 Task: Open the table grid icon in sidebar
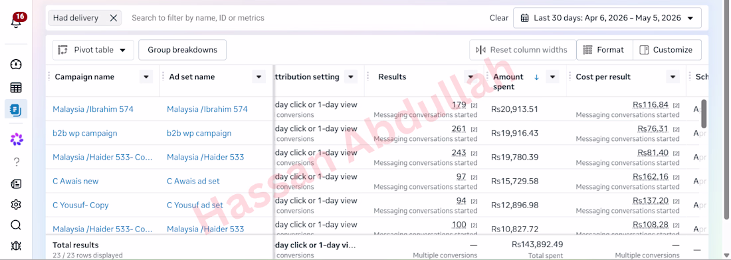coord(16,87)
